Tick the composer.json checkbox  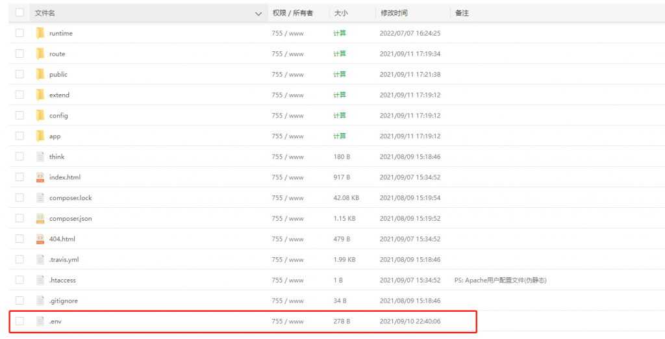pos(19,218)
